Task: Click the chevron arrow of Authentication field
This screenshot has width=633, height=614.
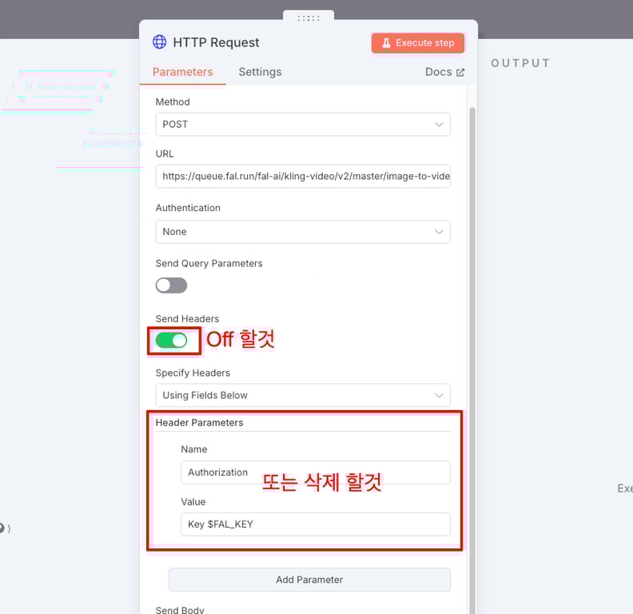Action: pyautogui.click(x=439, y=232)
